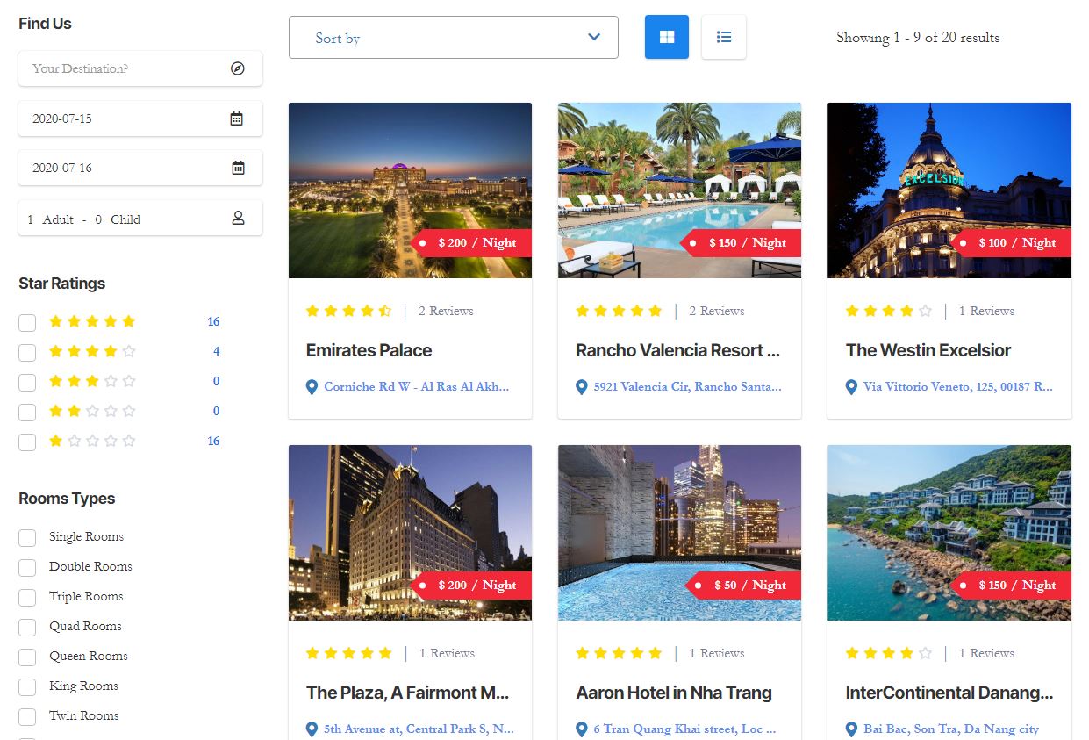This screenshot has height=740, width=1089.
Task: Open Aaron Hotel in Nha Trang title
Action: [x=673, y=693]
